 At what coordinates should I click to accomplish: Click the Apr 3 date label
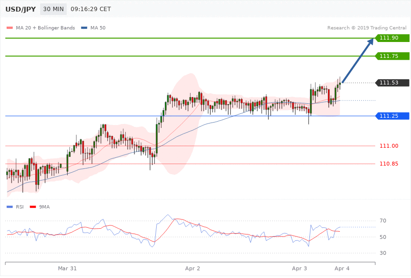click(299, 268)
